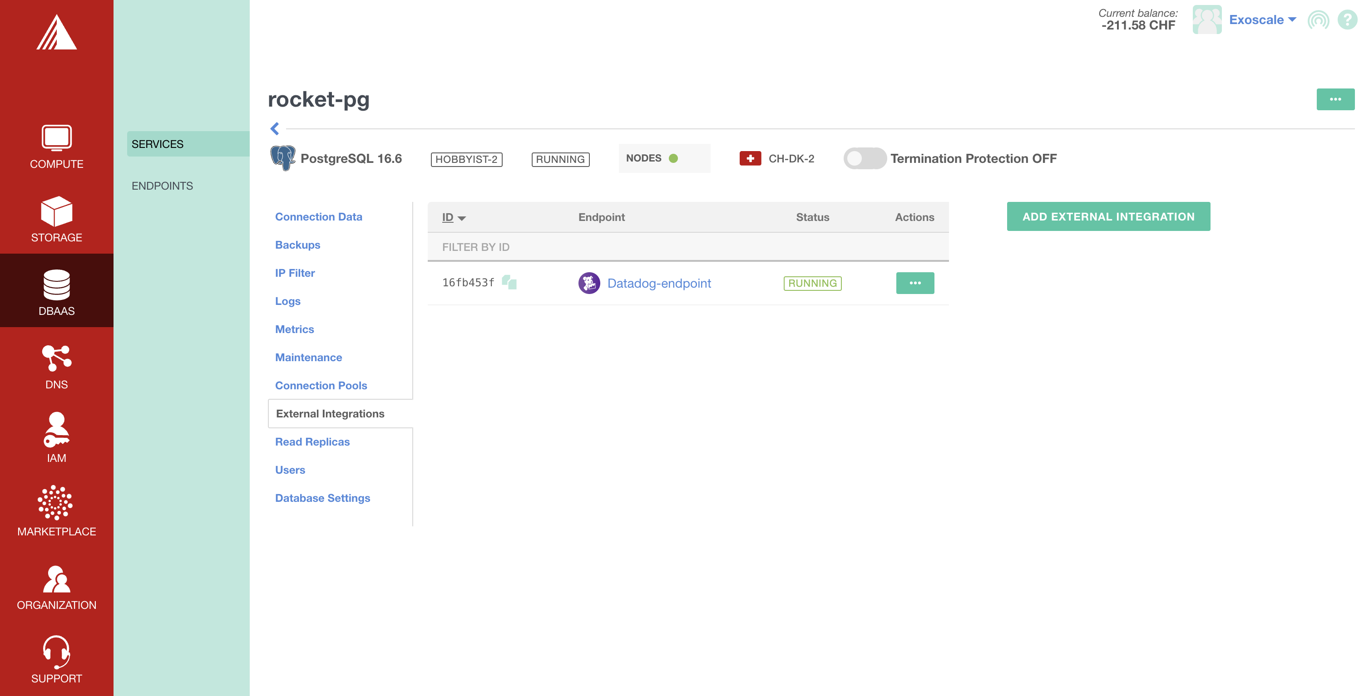This screenshot has height=696, width=1364.
Task: Open Support from the sidebar
Action: [56, 658]
